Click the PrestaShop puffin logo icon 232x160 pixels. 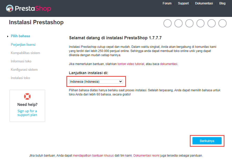(x=10, y=8)
